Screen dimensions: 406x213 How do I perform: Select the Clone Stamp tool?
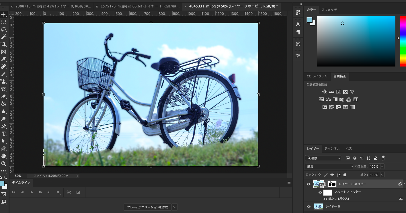[x=3, y=81]
